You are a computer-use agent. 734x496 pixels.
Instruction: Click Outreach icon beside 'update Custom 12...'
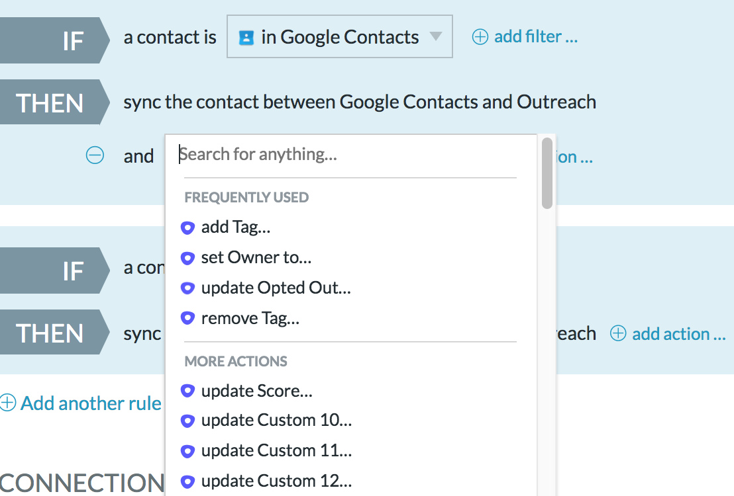(187, 481)
